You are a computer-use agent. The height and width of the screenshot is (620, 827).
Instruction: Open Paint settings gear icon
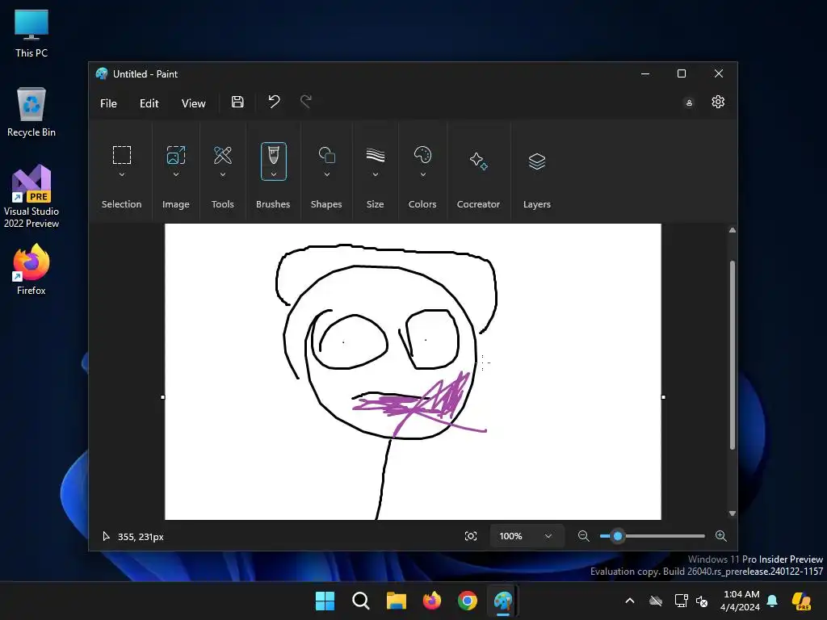[718, 102]
